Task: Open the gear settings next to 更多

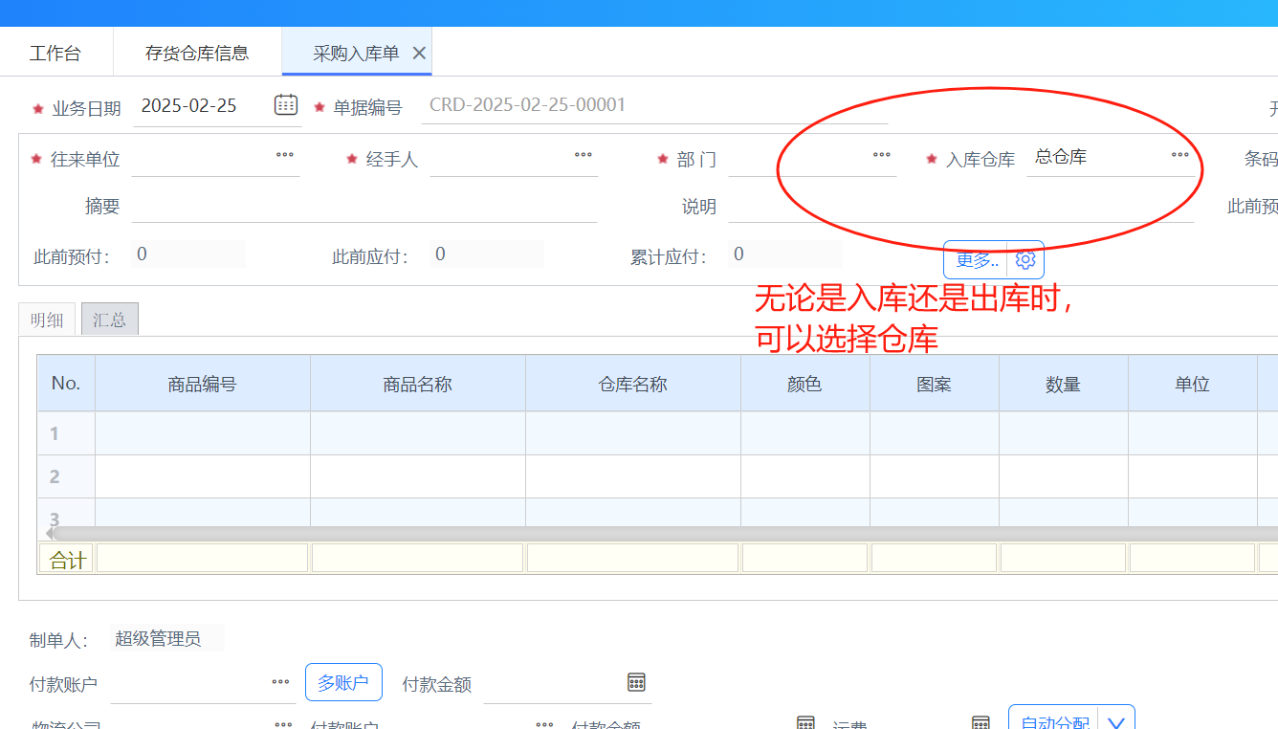Action: coord(1025,259)
